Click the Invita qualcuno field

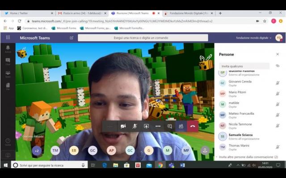(244, 66)
